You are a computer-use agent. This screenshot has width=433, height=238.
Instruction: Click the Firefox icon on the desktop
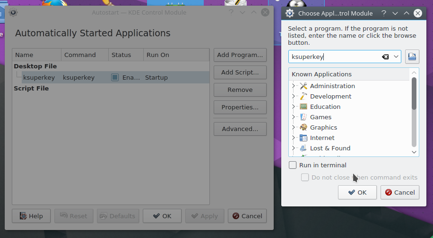pyautogui.click(x=55, y=3)
